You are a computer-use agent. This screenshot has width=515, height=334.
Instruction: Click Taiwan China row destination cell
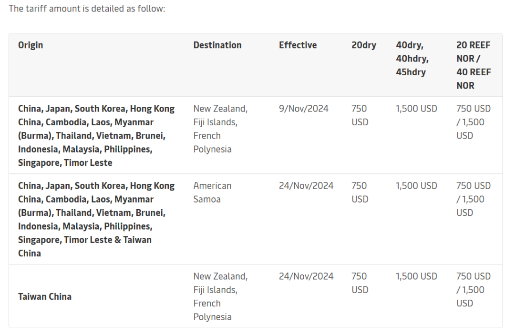[220, 296]
